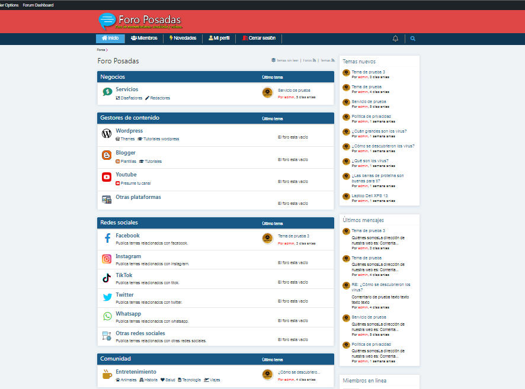Click the Servicios dollar forum icon

point(107,92)
